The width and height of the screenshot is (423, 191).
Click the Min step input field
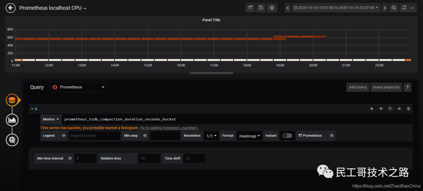click(x=165, y=136)
